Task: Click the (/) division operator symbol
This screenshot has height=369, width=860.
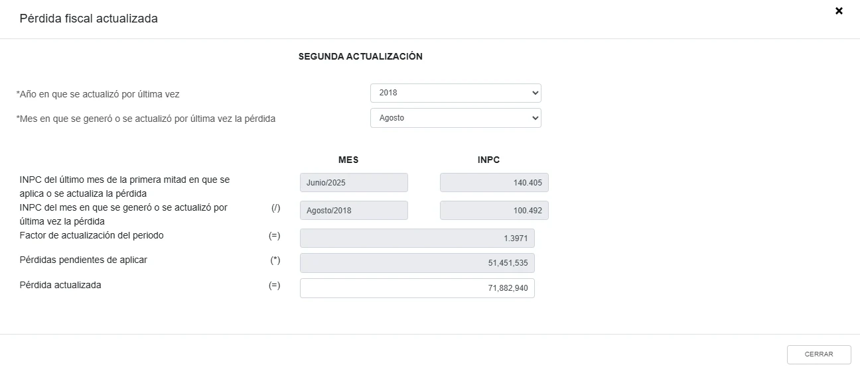Action: pyautogui.click(x=275, y=207)
